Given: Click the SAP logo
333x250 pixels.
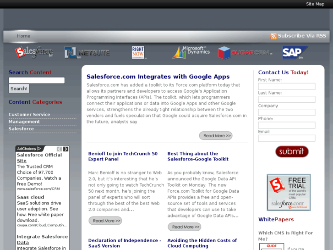Looking at the screenshot, I should coord(295,52).
